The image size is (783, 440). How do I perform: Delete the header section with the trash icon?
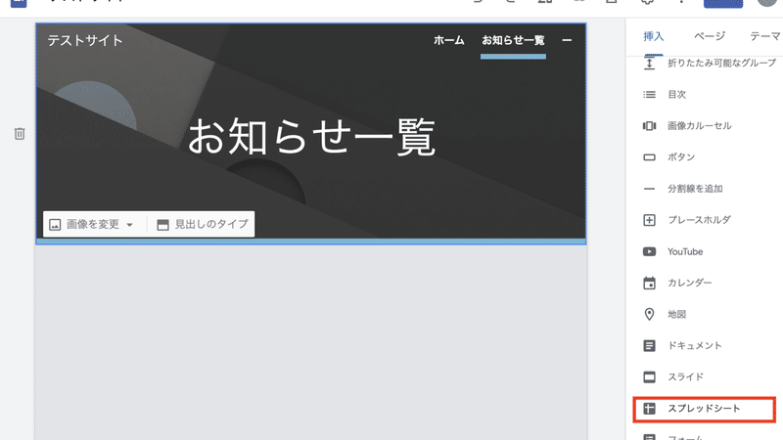point(20,134)
